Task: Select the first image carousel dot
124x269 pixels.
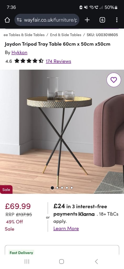Action: coord(52,188)
